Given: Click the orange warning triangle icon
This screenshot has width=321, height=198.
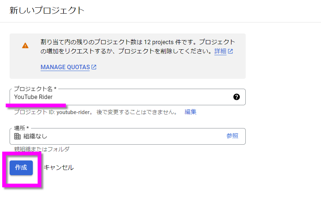Looking at the screenshot, I should tap(25, 46).
